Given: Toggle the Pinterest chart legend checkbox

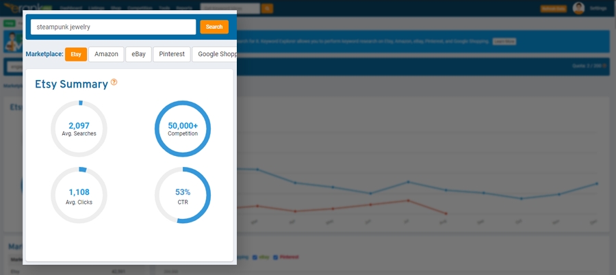Looking at the screenshot, I should pyautogui.click(x=275, y=257).
